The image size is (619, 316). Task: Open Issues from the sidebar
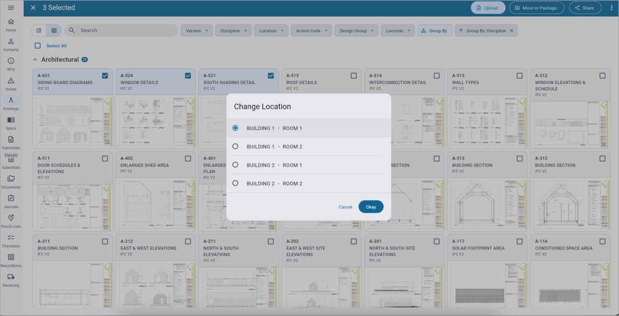tap(11, 84)
